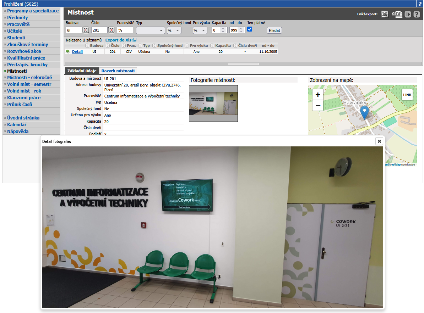Open the Pro výuku dropdown

pyautogui.click(x=200, y=30)
